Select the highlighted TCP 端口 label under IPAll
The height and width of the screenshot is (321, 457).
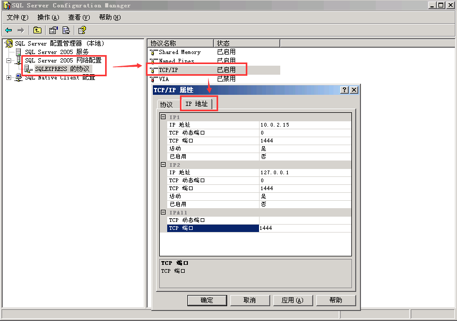coord(213,228)
